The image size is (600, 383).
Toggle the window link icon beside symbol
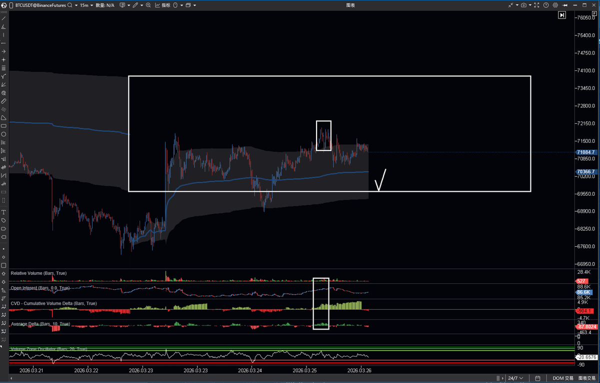point(11,5)
